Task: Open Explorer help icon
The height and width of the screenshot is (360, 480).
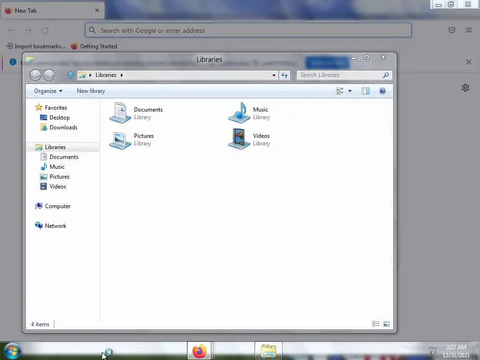Action: pyautogui.click(x=382, y=91)
